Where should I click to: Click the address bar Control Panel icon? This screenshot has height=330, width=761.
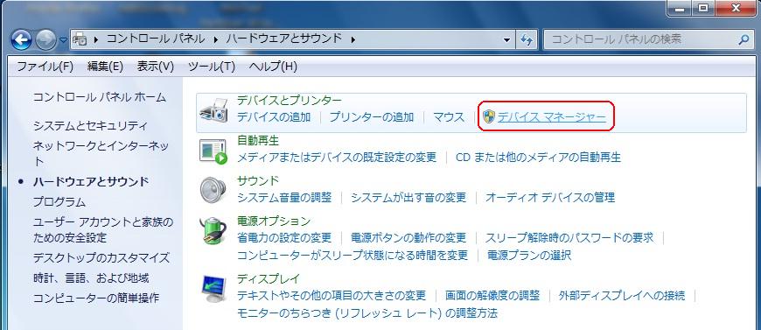tap(80, 39)
